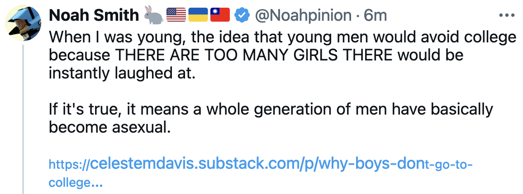Click the United States flag emoji
The width and height of the screenshot is (523, 194).
(176, 16)
